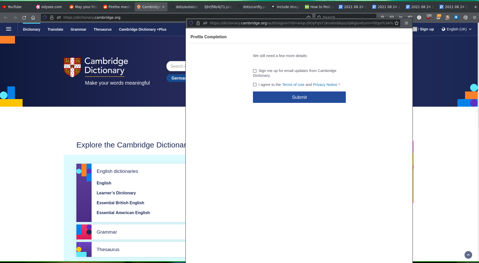Open uBlock Origin extension showing 105
479x263 pixels.
click(x=429, y=17)
